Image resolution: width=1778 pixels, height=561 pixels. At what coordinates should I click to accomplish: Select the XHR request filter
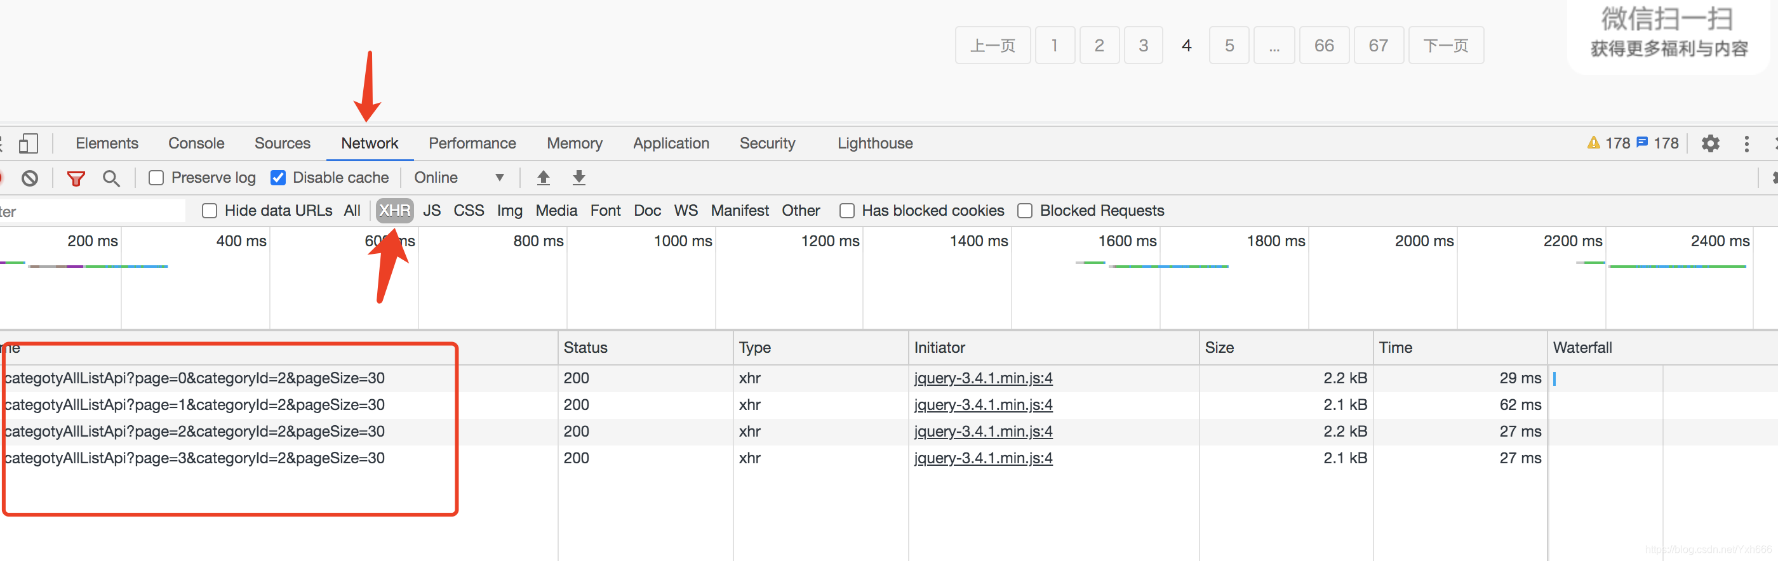395,211
